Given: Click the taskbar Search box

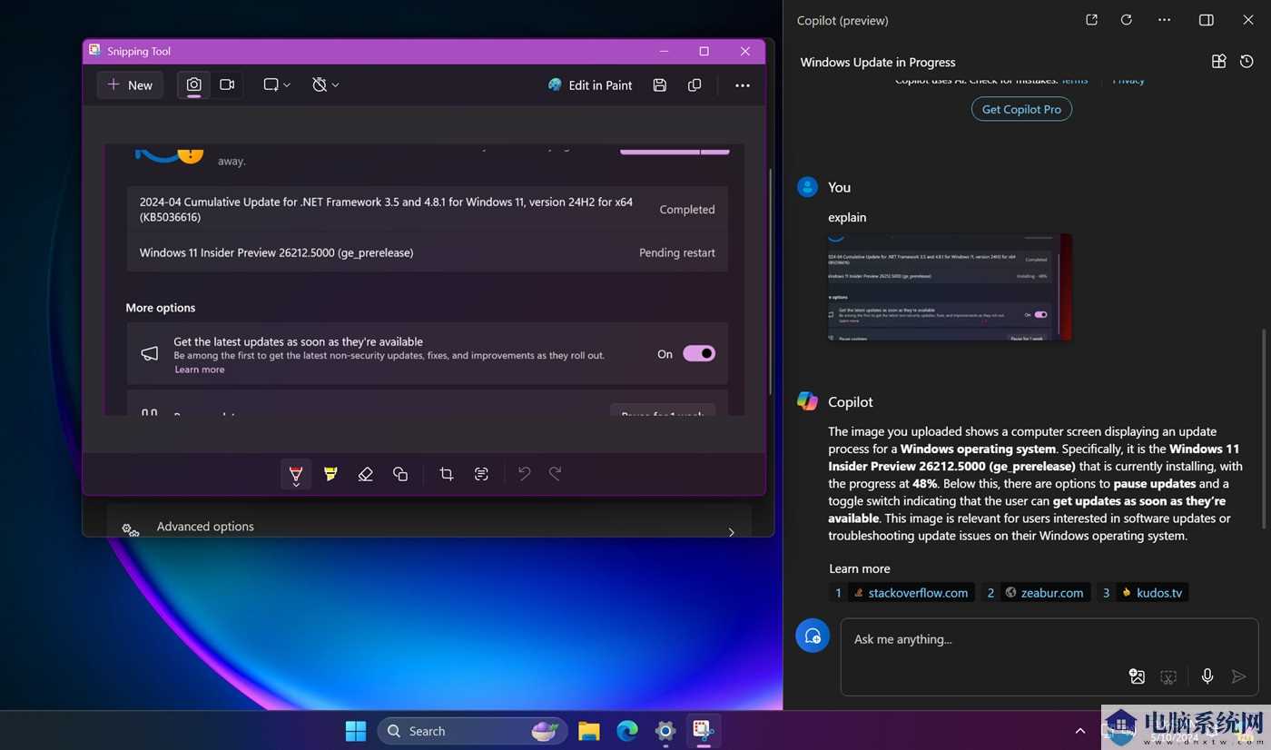Looking at the screenshot, I should 472,731.
